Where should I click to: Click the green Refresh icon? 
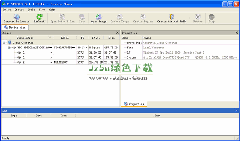point(39,17)
